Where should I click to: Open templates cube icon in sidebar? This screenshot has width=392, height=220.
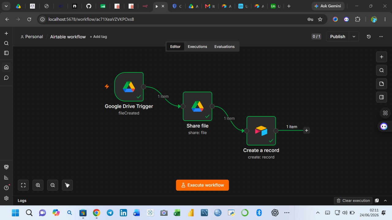6,167
